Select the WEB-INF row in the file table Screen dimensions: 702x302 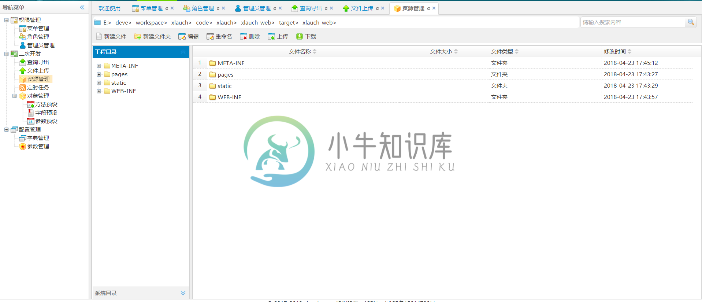pyautogui.click(x=443, y=97)
